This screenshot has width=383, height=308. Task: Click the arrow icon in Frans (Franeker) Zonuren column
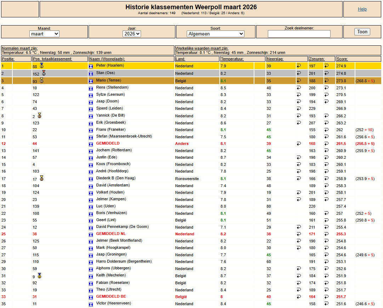[326, 130]
